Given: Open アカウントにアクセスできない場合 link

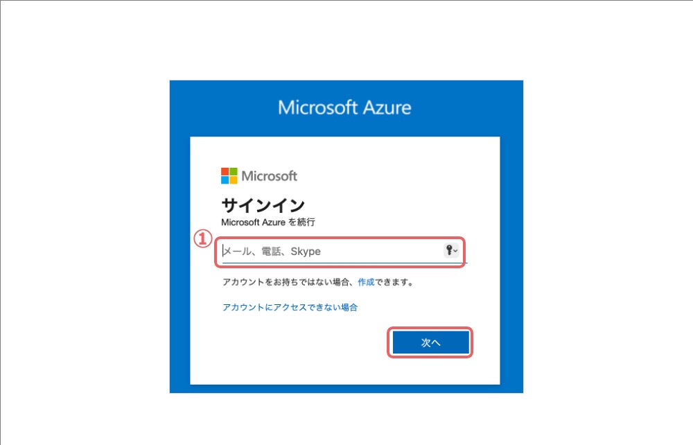Looking at the screenshot, I should click(x=290, y=307).
